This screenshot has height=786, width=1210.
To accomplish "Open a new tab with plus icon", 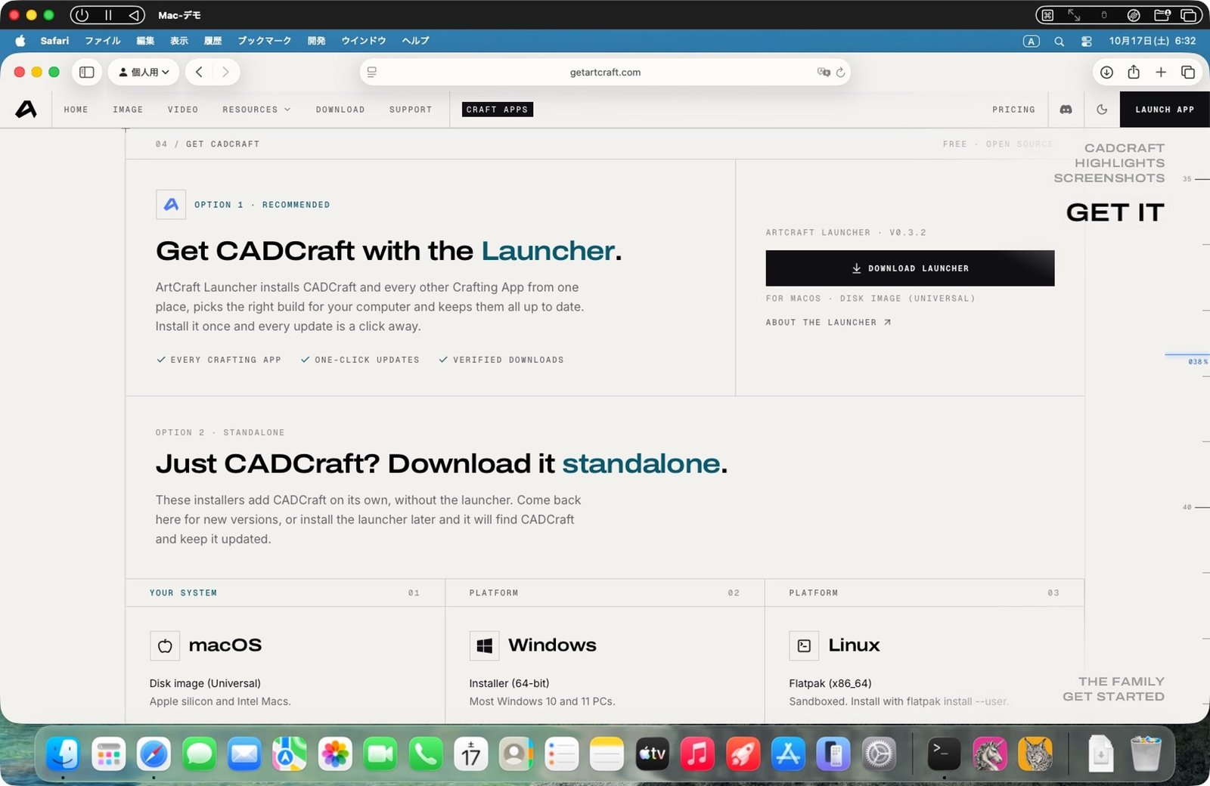I will (x=1161, y=73).
